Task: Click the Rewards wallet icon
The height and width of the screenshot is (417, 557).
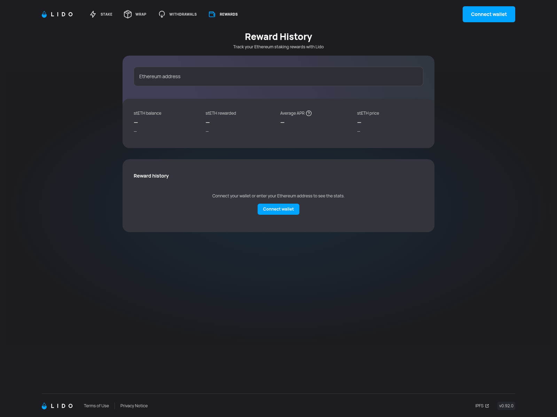Action: [x=212, y=14]
